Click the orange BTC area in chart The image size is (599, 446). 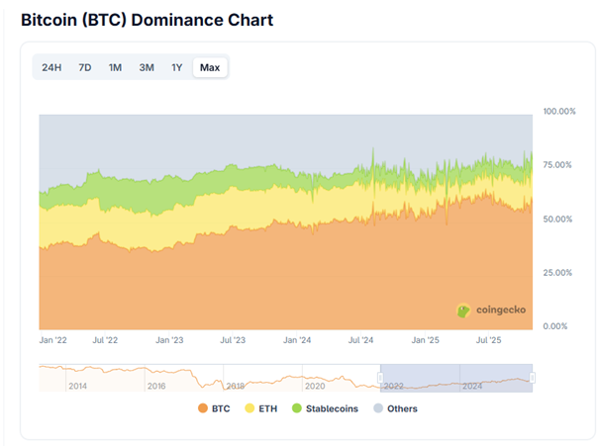248,282
